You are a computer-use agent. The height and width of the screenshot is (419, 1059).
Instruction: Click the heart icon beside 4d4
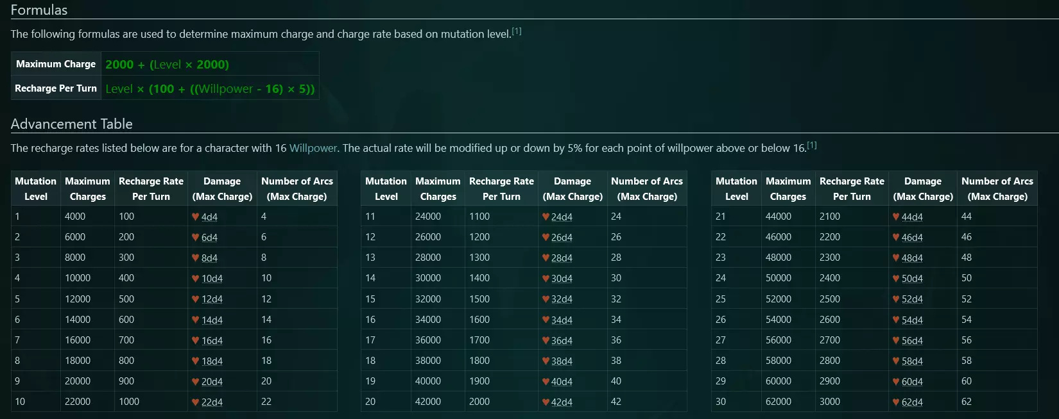click(195, 217)
